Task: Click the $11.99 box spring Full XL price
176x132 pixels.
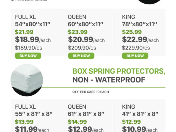Action: pyautogui.click(x=26, y=129)
